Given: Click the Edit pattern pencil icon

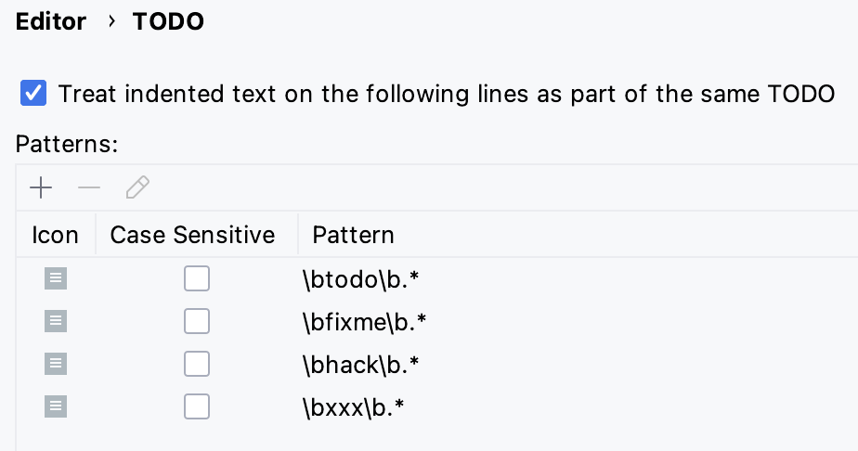Looking at the screenshot, I should (137, 188).
